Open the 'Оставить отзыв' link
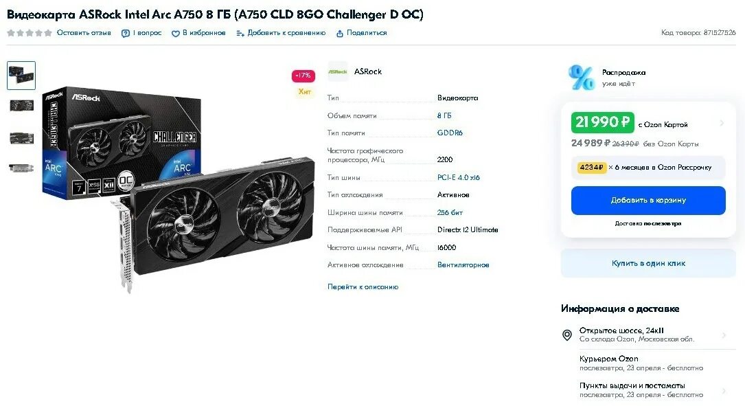 click(x=84, y=33)
